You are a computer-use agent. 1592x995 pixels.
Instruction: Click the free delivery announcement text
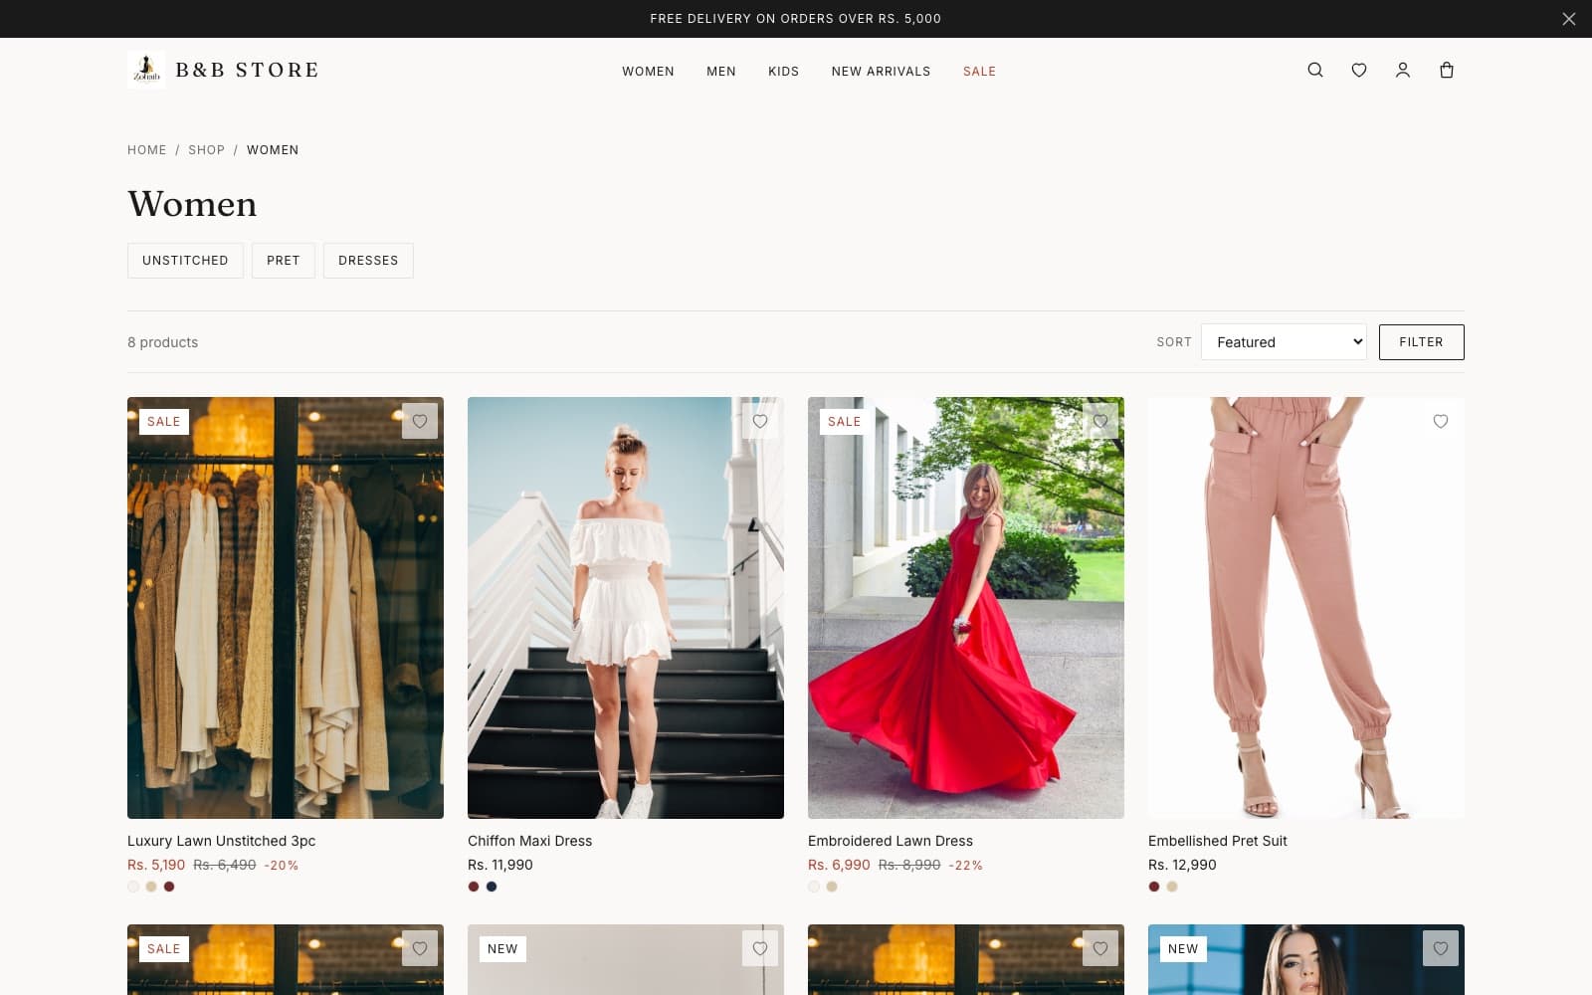[x=795, y=19]
